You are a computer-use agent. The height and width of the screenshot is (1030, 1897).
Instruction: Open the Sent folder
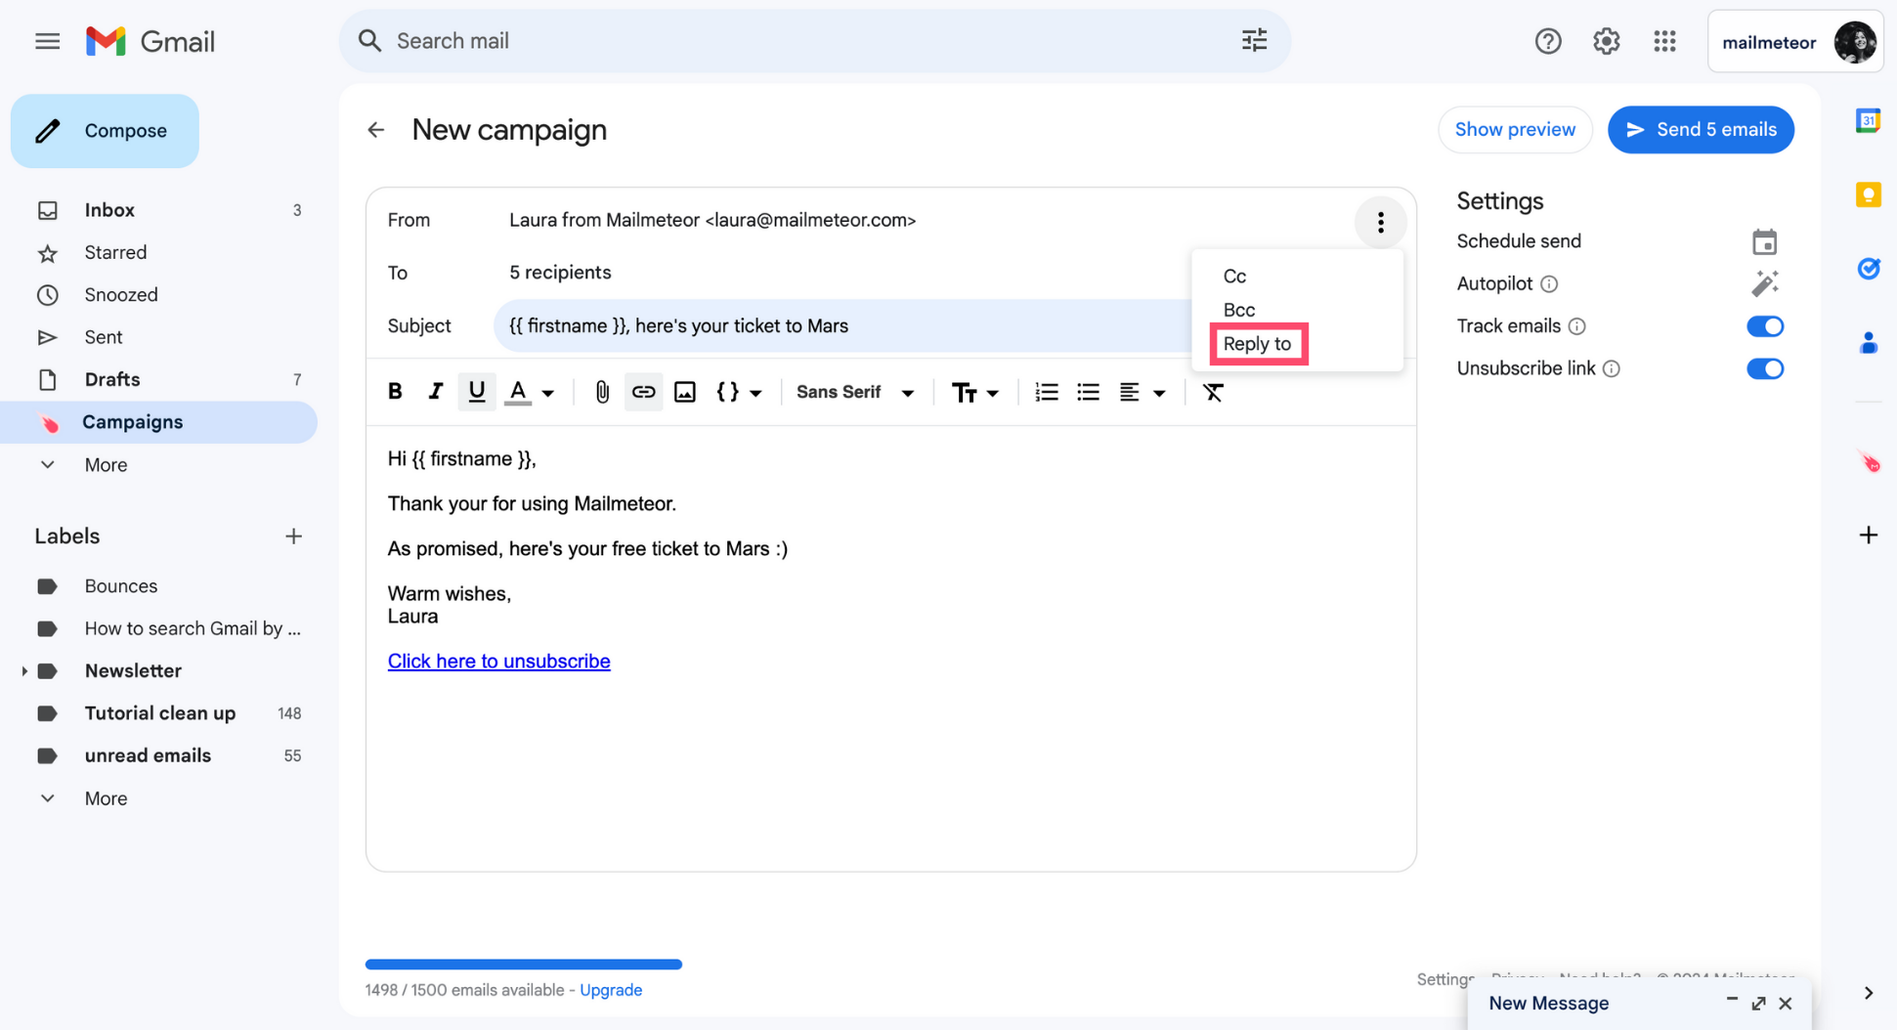[x=158, y=337]
